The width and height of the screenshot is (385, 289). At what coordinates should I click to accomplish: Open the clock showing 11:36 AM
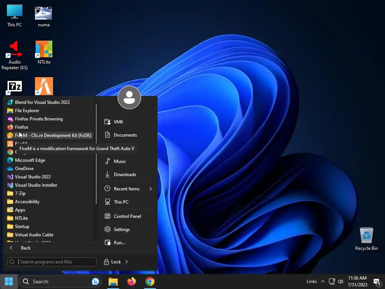tap(357, 281)
